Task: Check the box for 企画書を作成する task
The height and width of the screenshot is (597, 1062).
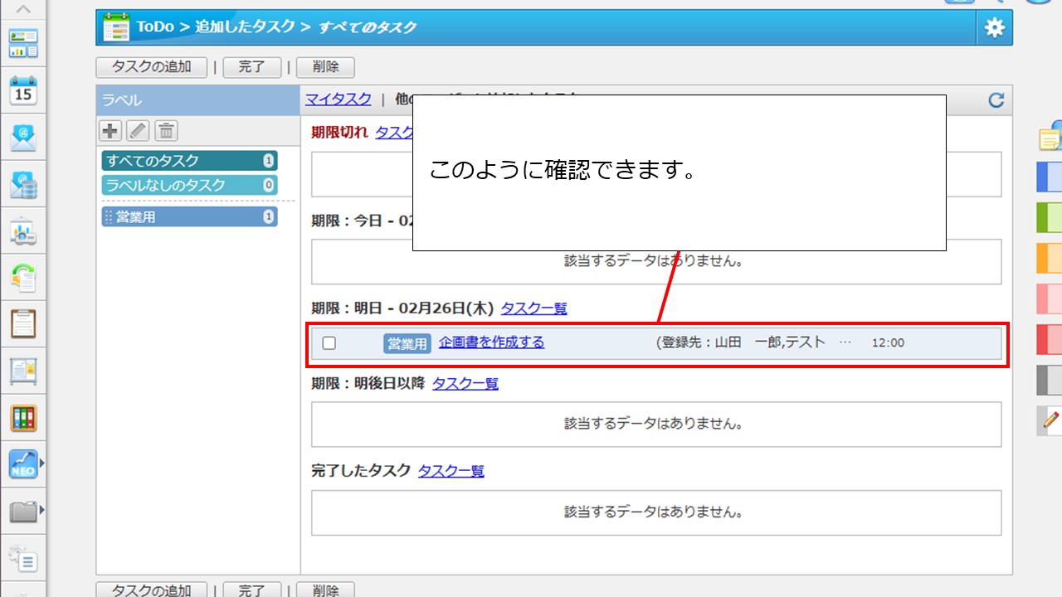Action: 329,343
